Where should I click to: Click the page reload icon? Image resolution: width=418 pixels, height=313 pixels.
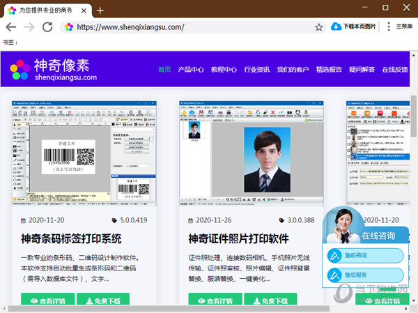tap(47, 26)
